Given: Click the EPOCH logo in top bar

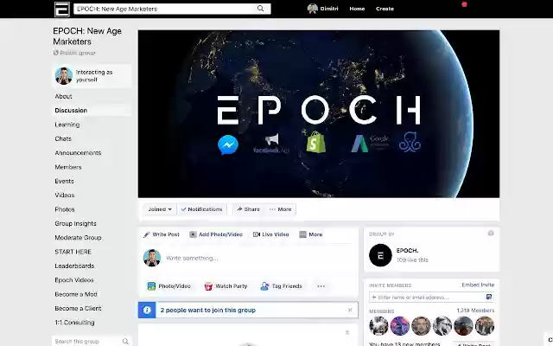Looking at the screenshot, I should [x=61, y=10].
